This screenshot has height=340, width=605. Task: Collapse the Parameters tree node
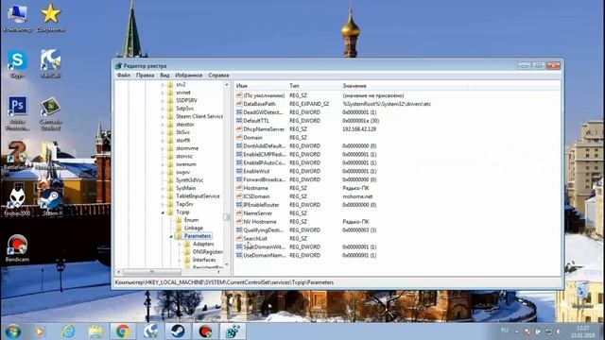click(x=171, y=236)
